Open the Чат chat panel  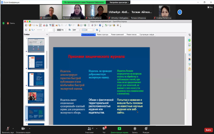(x=104, y=129)
